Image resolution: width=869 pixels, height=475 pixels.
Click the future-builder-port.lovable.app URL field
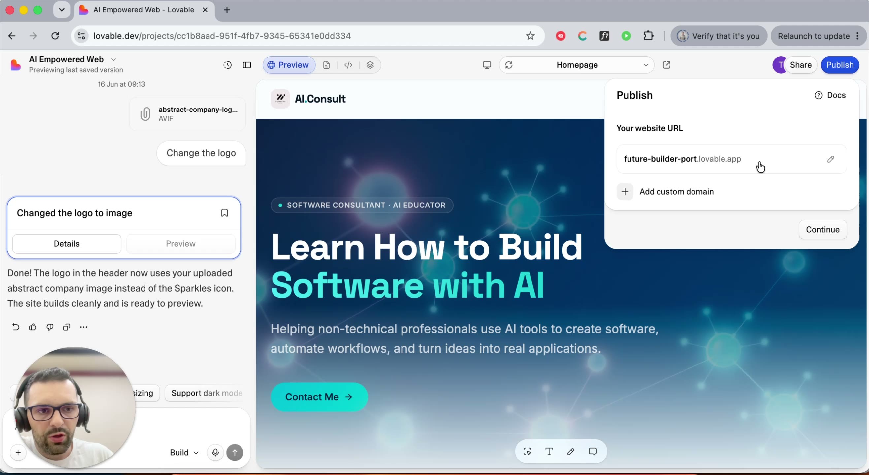(731, 159)
